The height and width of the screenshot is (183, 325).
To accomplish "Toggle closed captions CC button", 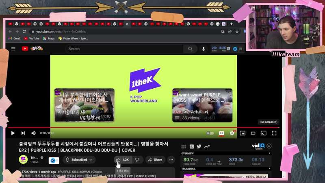I will coord(221,133).
